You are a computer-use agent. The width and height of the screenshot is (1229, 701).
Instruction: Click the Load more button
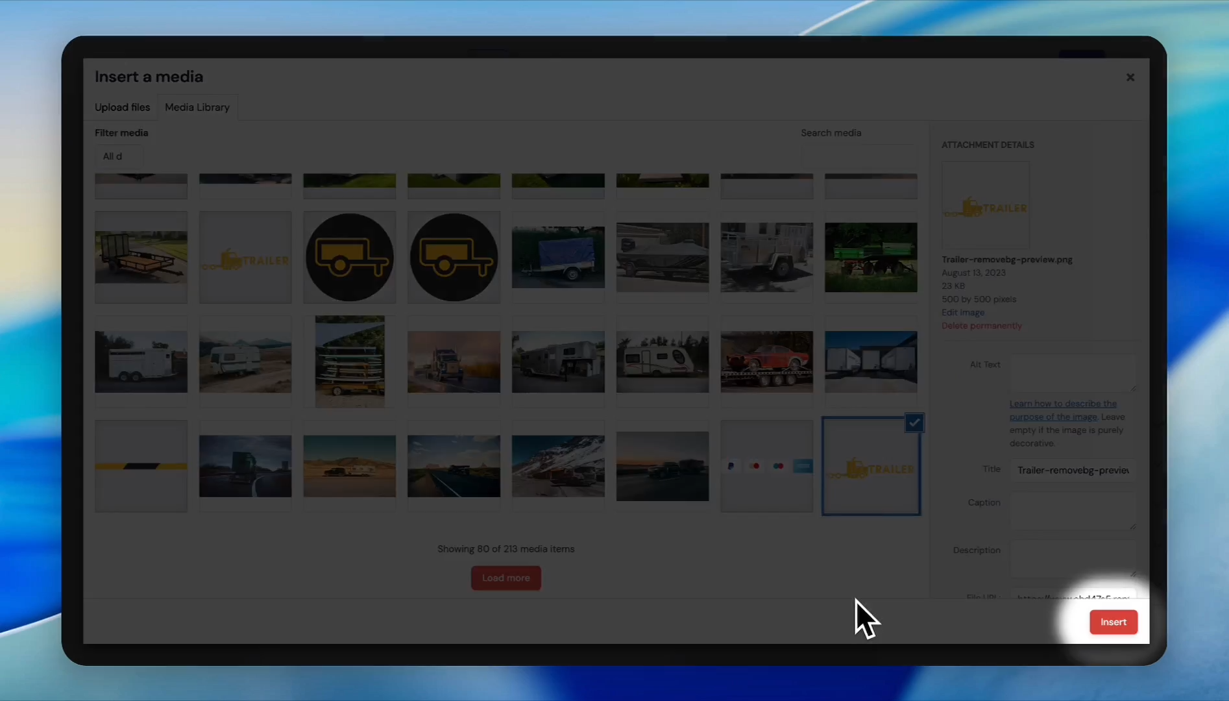506,578
